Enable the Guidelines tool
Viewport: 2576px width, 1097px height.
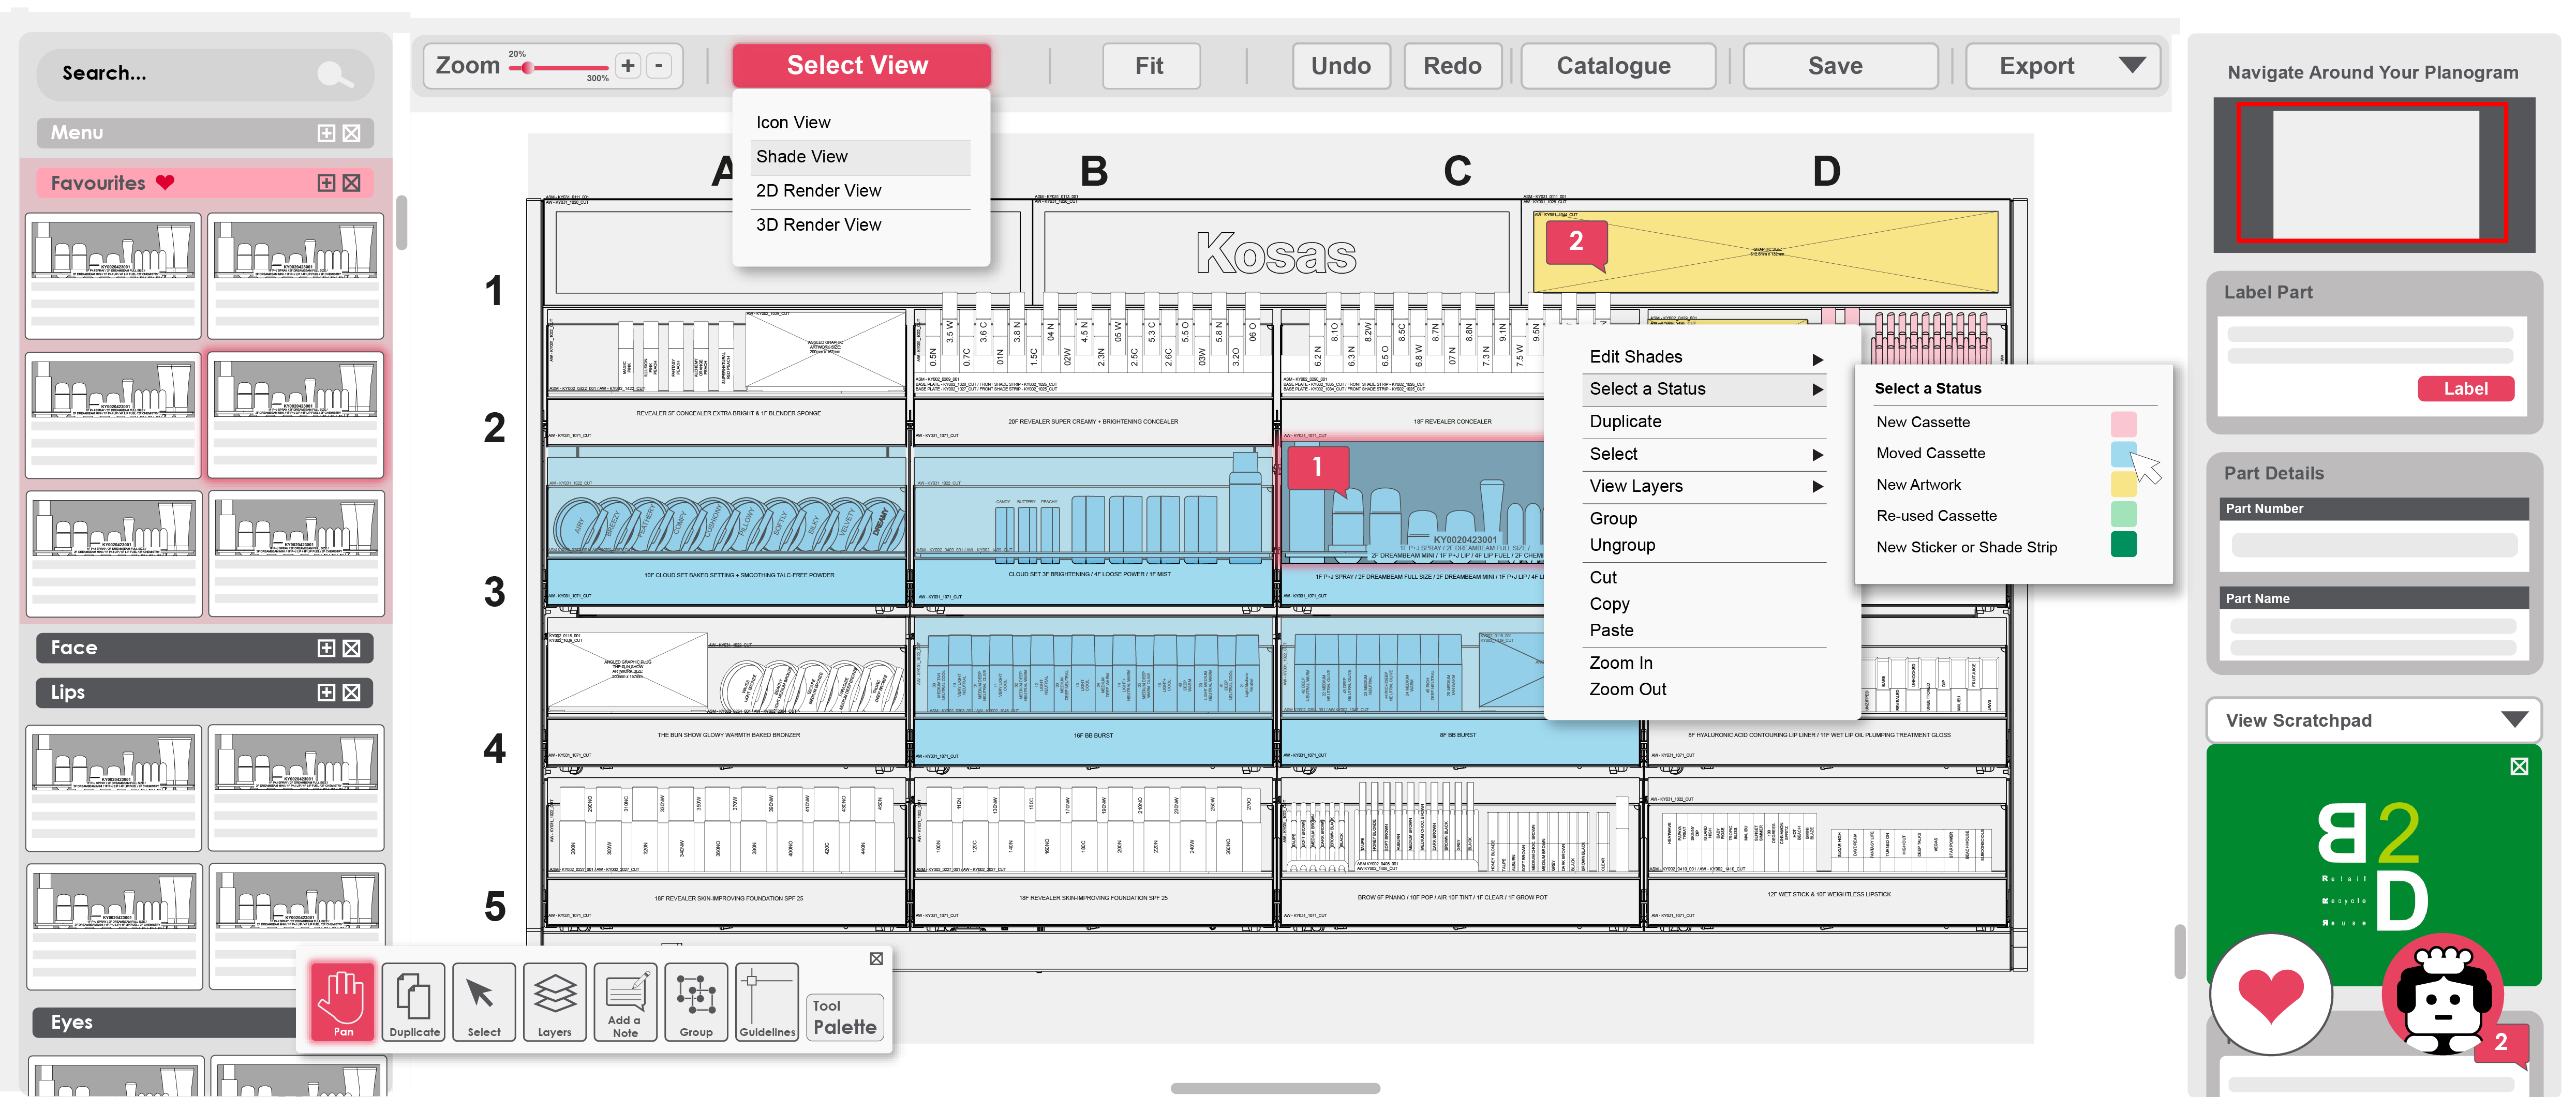(x=767, y=1000)
